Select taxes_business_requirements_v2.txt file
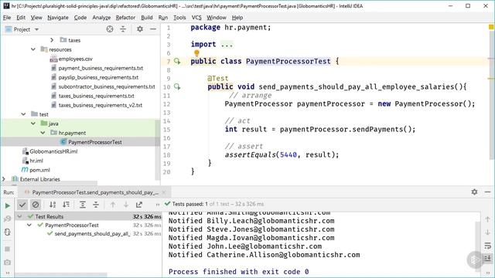495x278 pixels. click(x=101, y=105)
